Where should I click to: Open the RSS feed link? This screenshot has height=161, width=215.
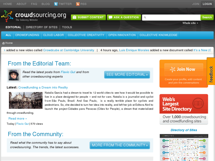pos(83,4)
